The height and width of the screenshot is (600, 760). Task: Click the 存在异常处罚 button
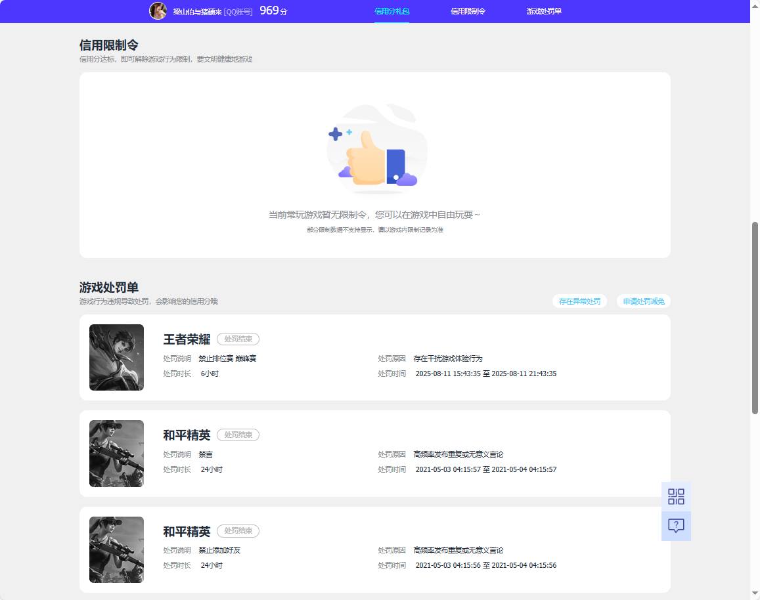point(580,301)
